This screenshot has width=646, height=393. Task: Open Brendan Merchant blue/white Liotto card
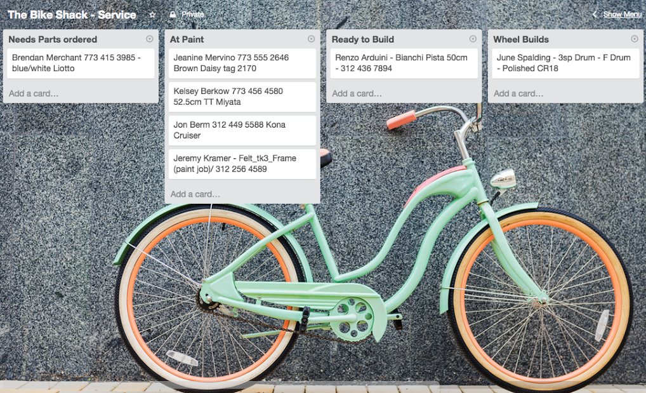click(81, 63)
